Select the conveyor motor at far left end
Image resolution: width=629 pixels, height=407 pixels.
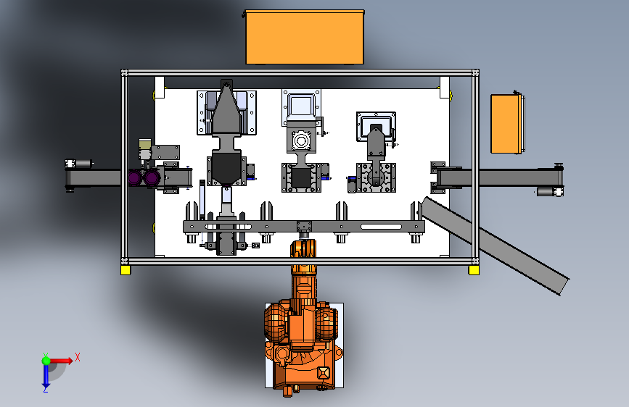[x=79, y=164]
